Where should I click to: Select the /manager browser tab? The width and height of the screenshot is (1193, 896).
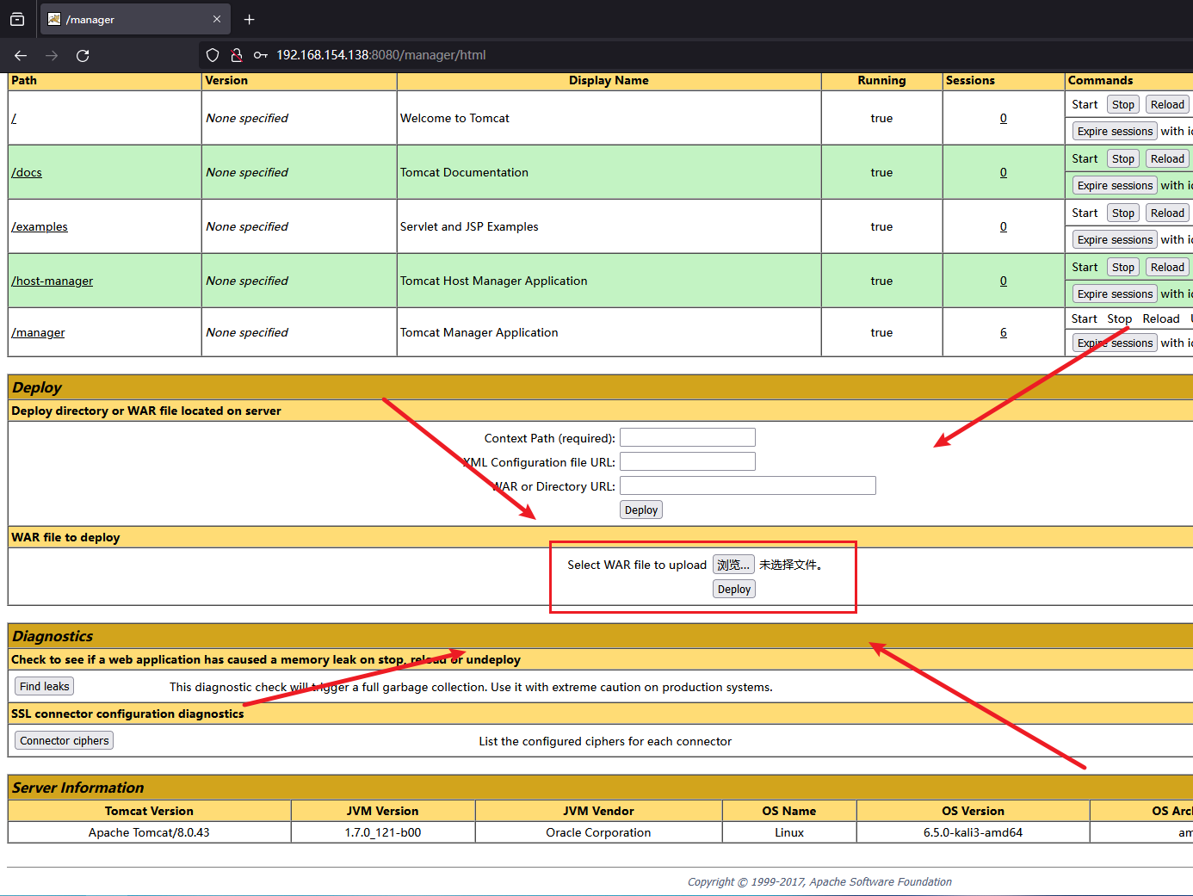click(x=134, y=19)
